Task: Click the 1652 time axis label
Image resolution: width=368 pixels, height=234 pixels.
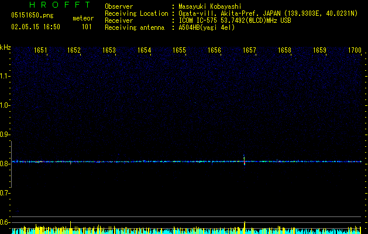Action: [74, 50]
